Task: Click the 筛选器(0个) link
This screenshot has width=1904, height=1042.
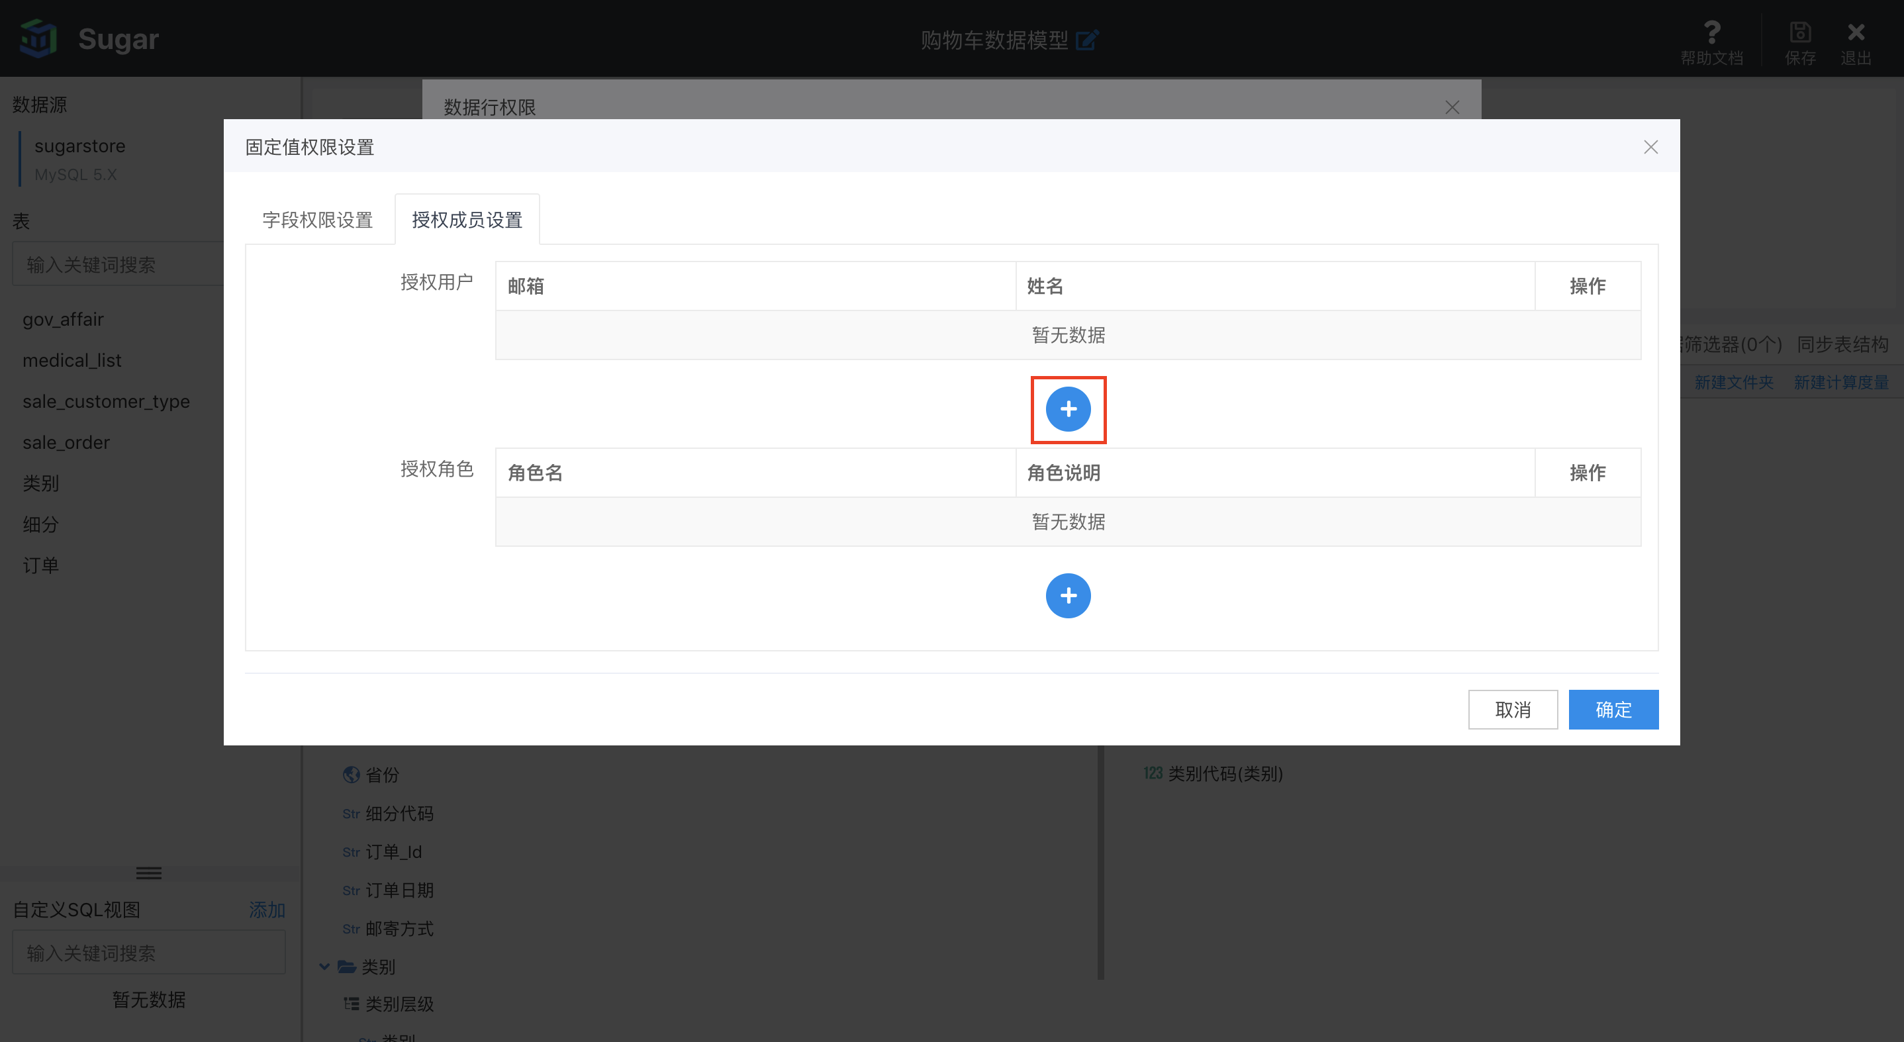Action: (1732, 344)
